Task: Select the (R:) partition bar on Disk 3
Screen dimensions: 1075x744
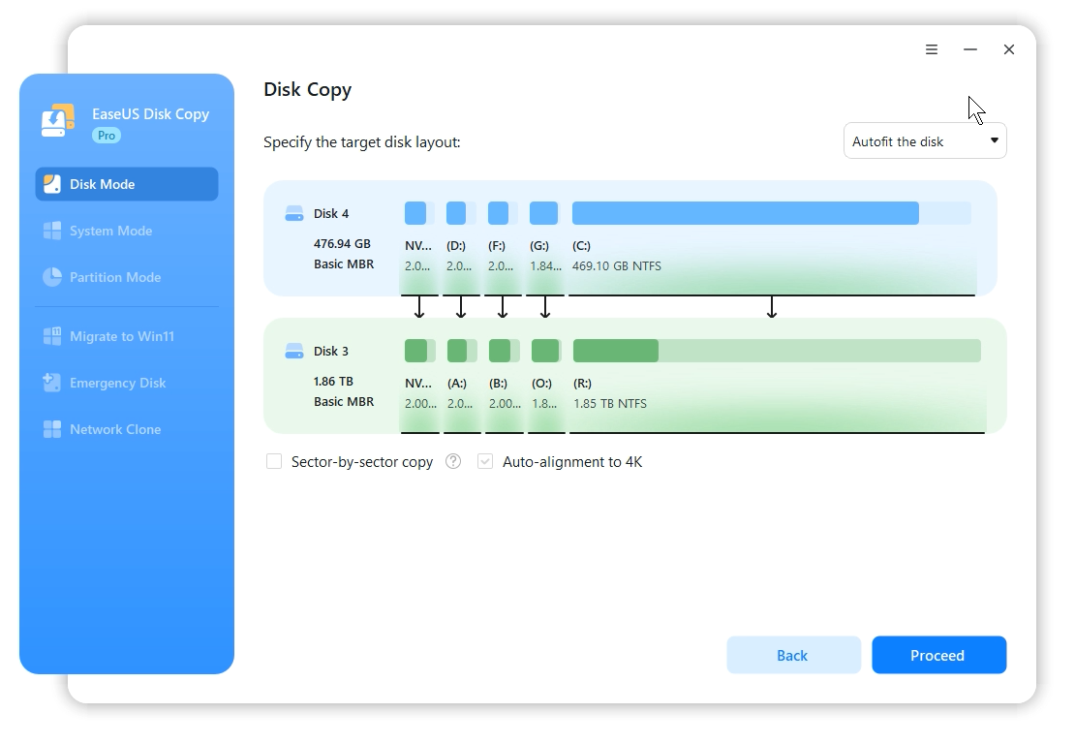Action: tap(777, 351)
